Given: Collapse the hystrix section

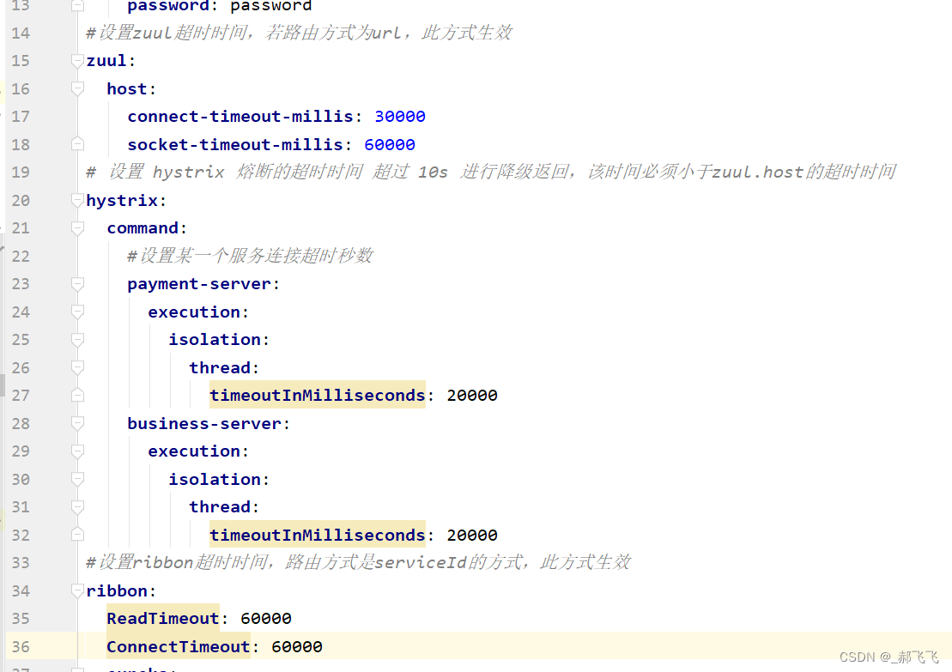Looking at the screenshot, I should [77, 200].
